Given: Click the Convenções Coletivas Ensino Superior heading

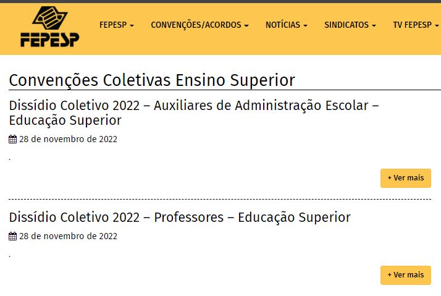Looking at the screenshot, I should 152,80.
